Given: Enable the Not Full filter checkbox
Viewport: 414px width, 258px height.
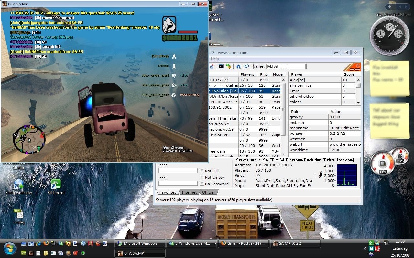Looking at the screenshot, I should (202, 171).
